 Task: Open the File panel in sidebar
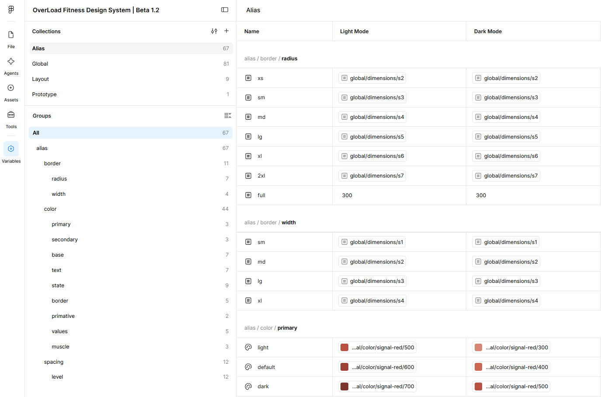tap(11, 39)
